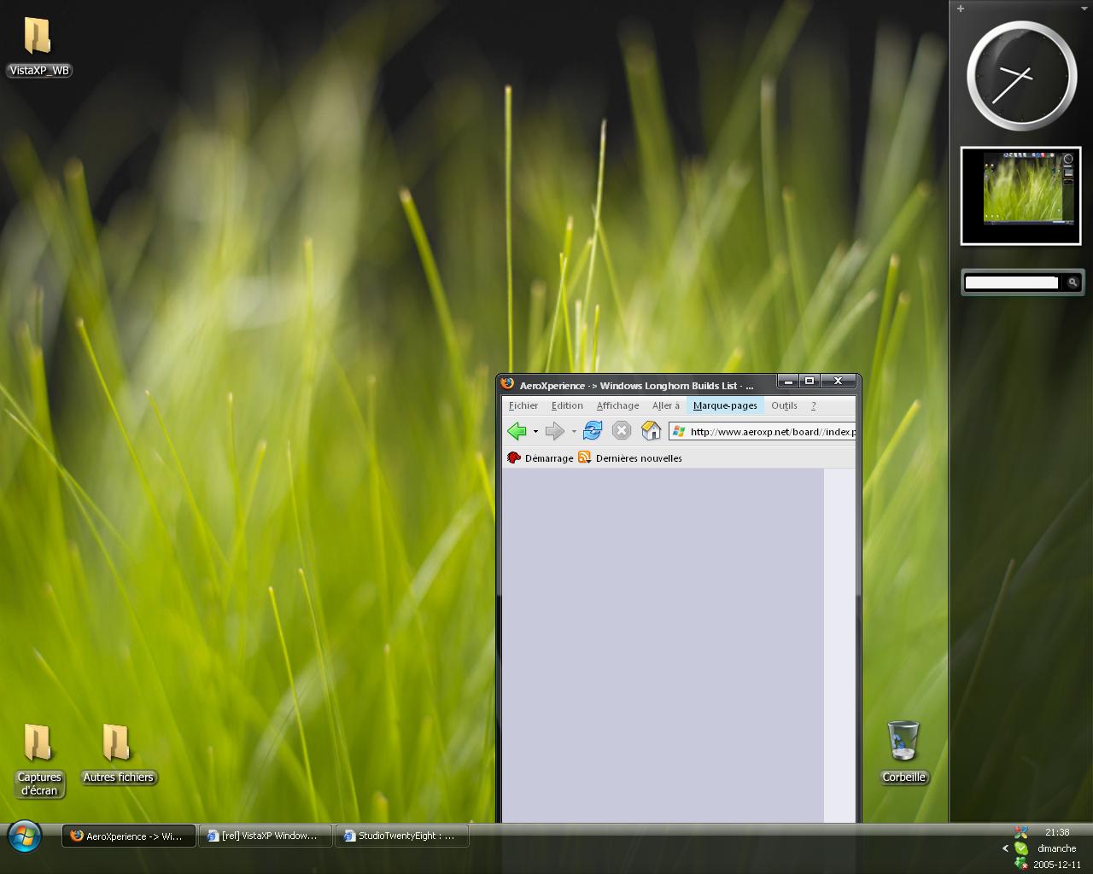
Task: Expand hidden system tray icons arrow
Action: [x=1005, y=848]
